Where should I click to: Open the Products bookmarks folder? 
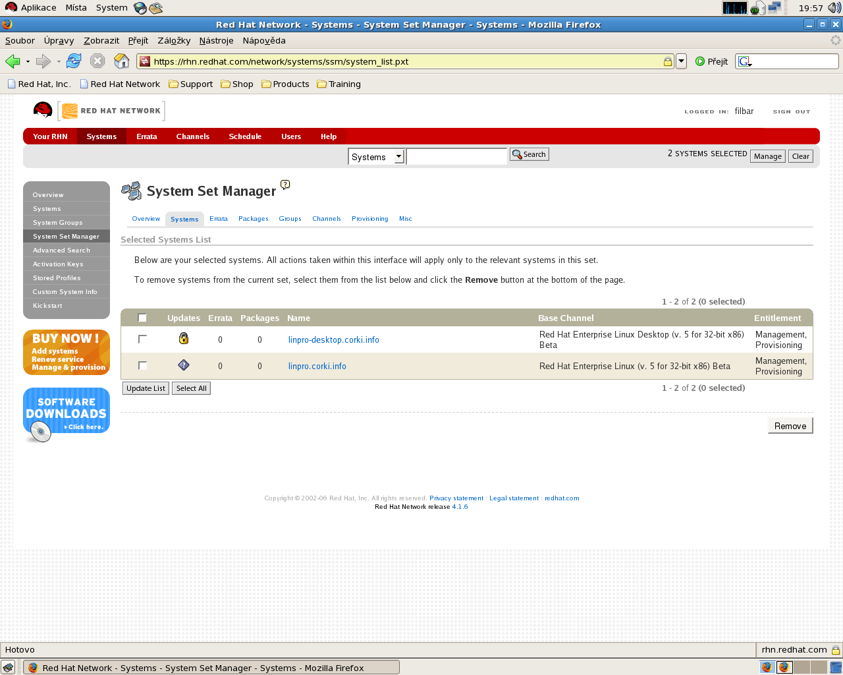coord(285,84)
